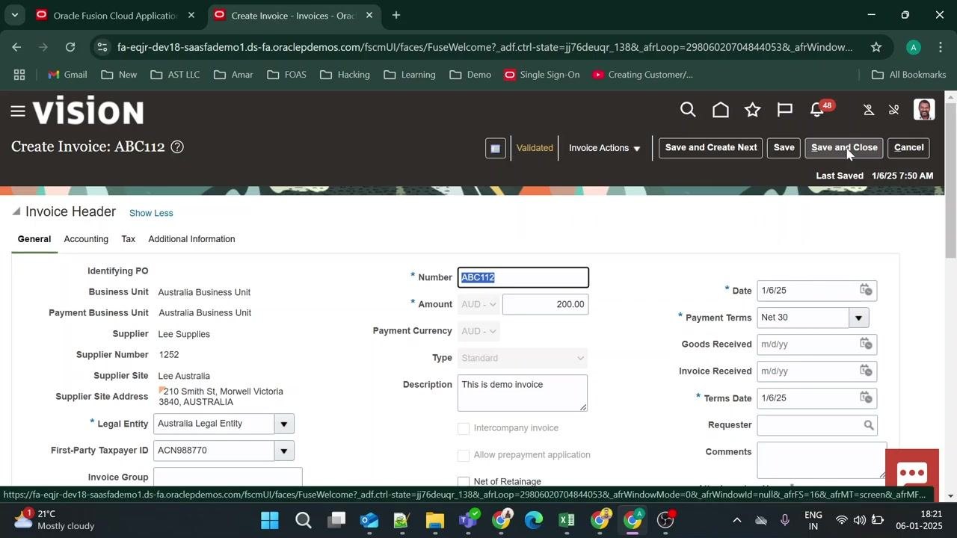Tick the Net of Retainage checkbox
This screenshot has height=538, width=957.
point(464,482)
